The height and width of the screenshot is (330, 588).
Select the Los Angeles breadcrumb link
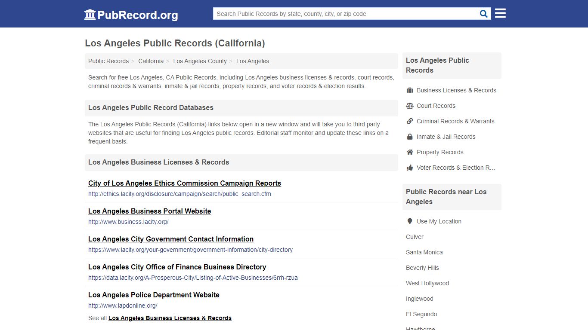(x=253, y=61)
